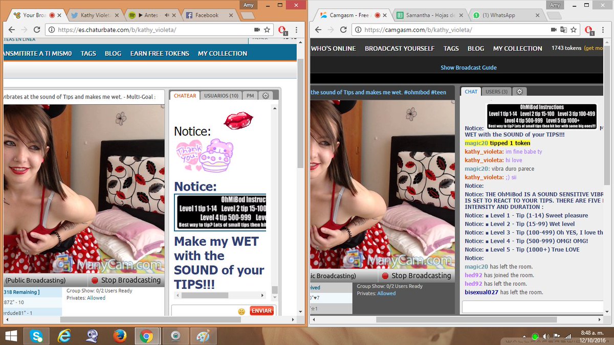This screenshot has width=614, height=345.
Task: Click BROADCAST YOURSELF in the right window
Action: (400, 49)
